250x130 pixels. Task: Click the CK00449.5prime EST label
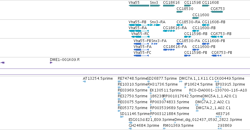pyautogui.click(x=229, y=79)
